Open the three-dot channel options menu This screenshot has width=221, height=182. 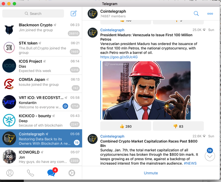[210, 14]
